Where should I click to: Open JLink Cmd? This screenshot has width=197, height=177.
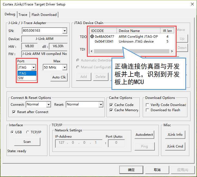[x=175, y=146]
